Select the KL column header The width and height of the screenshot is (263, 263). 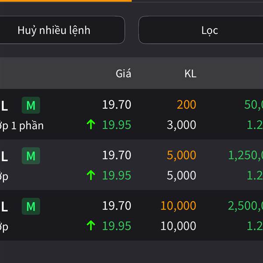pos(190,74)
